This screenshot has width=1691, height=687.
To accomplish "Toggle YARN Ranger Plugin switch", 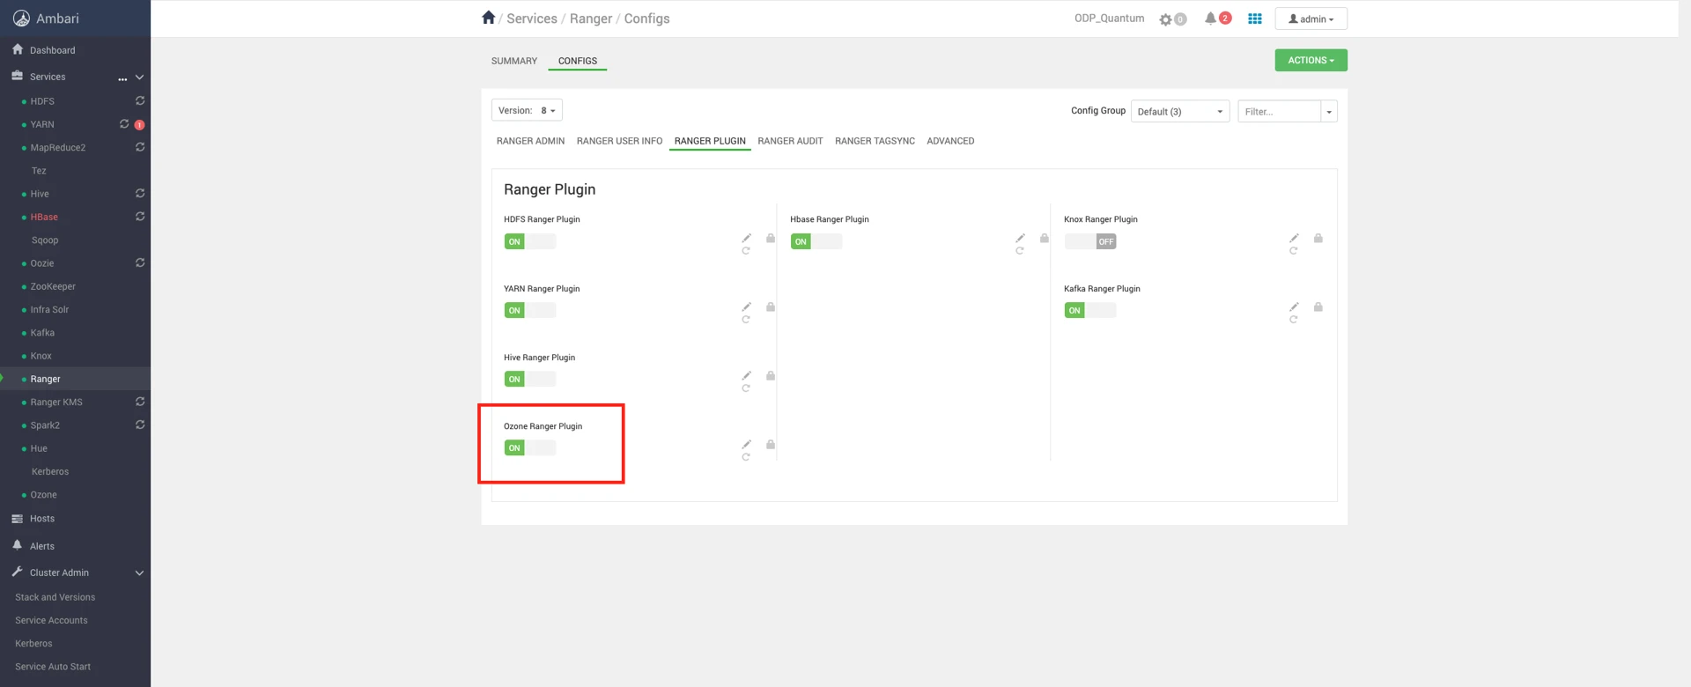I will pyautogui.click(x=530, y=310).
